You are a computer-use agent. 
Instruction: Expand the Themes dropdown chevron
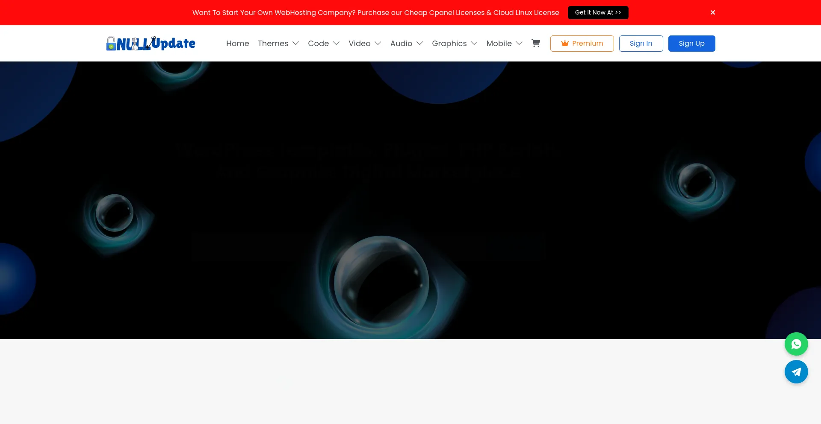(295, 44)
